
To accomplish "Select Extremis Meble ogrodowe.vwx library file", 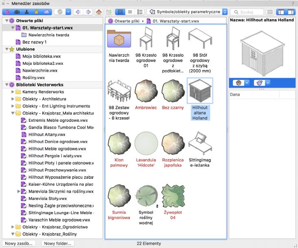I will click(x=55, y=120).
